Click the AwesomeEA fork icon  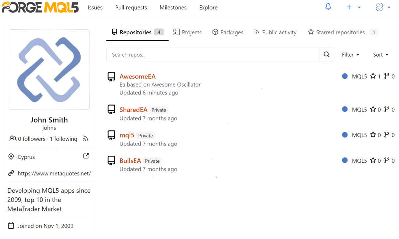tap(387, 76)
